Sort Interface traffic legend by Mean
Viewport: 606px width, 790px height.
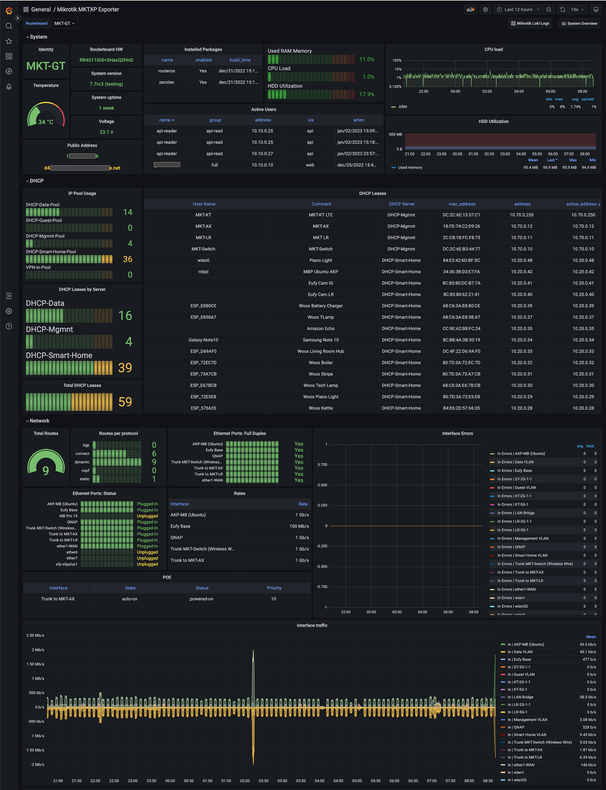pyautogui.click(x=591, y=637)
